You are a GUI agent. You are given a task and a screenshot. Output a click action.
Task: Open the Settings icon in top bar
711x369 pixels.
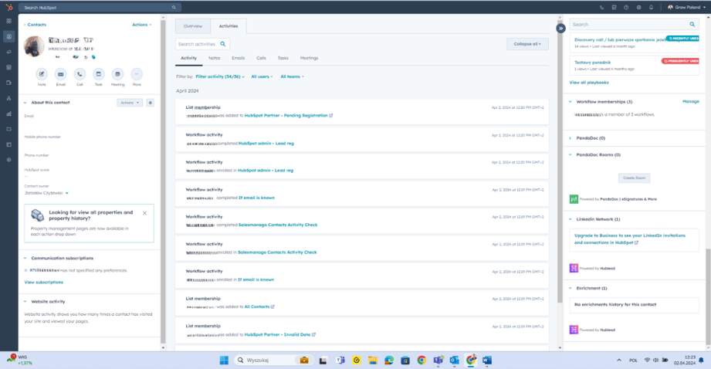pos(639,7)
